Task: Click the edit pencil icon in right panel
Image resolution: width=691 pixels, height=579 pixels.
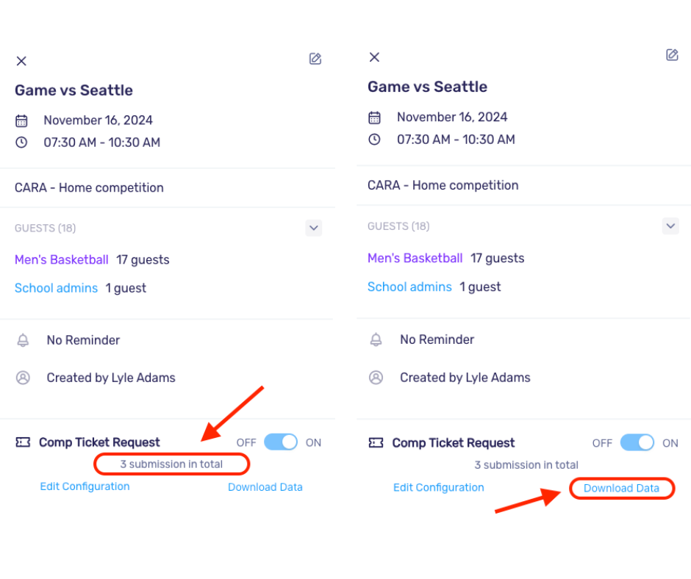Action: click(x=672, y=54)
